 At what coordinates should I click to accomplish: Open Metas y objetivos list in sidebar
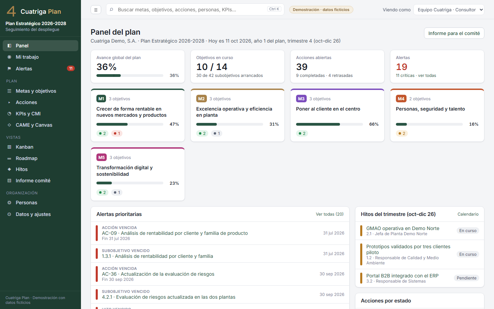tap(40, 91)
